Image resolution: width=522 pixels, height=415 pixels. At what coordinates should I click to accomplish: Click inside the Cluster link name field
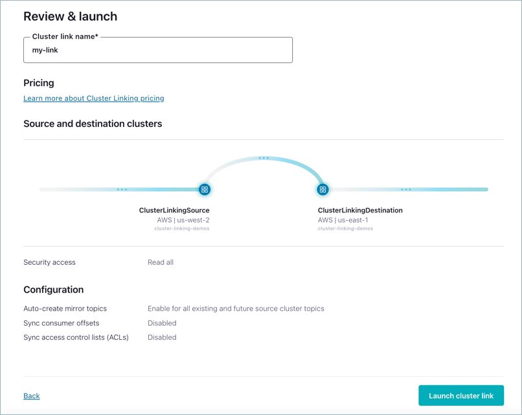(x=157, y=50)
